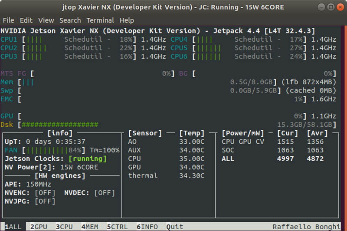This screenshot has height=231, width=347.
Task: Click the '[running]' Jetson Clocks status
Action: (88, 159)
